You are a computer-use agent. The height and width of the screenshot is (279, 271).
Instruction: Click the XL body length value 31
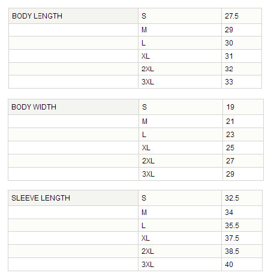[x=229, y=56]
